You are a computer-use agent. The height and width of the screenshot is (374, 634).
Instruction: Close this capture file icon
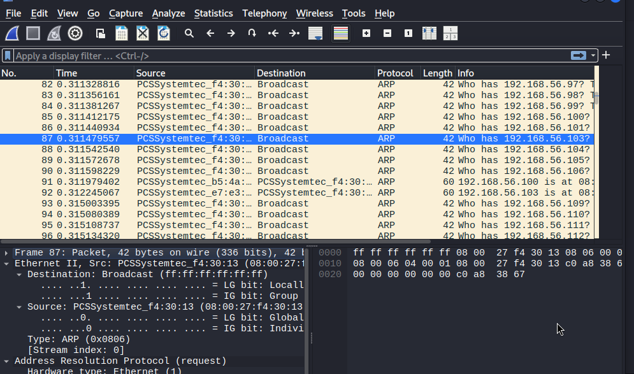143,34
